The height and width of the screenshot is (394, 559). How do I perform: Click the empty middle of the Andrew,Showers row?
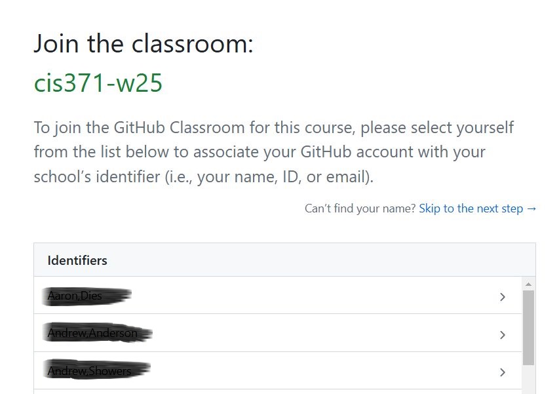(x=321, y=371)
